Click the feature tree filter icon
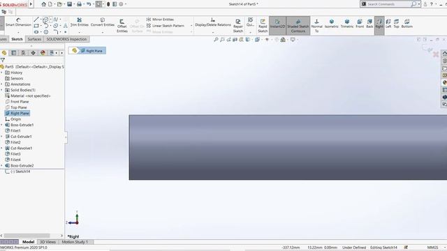 click(x=3, y=60)
